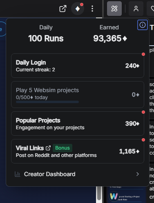The image size is (154, 203).
Task: Open the user profile icon
Action: (x=136, y=9)
